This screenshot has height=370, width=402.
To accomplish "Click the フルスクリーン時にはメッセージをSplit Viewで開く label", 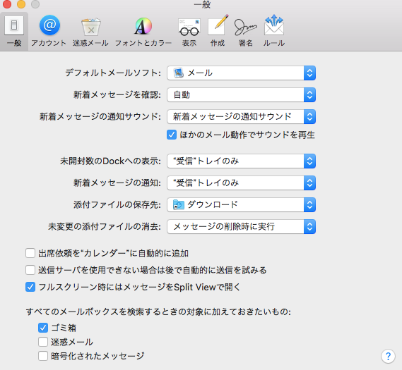I will click(x=139, y=287).
